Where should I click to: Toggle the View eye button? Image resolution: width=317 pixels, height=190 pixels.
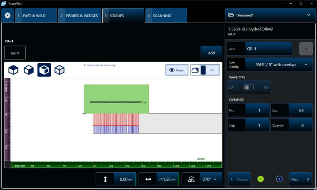pyautogui.click(x=177, y=70)
